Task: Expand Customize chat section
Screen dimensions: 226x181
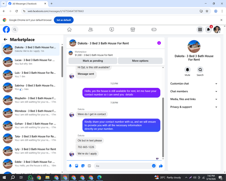Action: (194, 84)
